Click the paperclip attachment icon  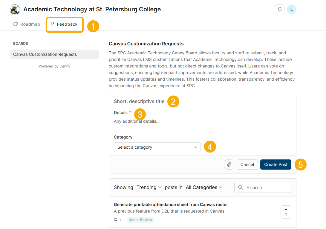click(229, 165)
